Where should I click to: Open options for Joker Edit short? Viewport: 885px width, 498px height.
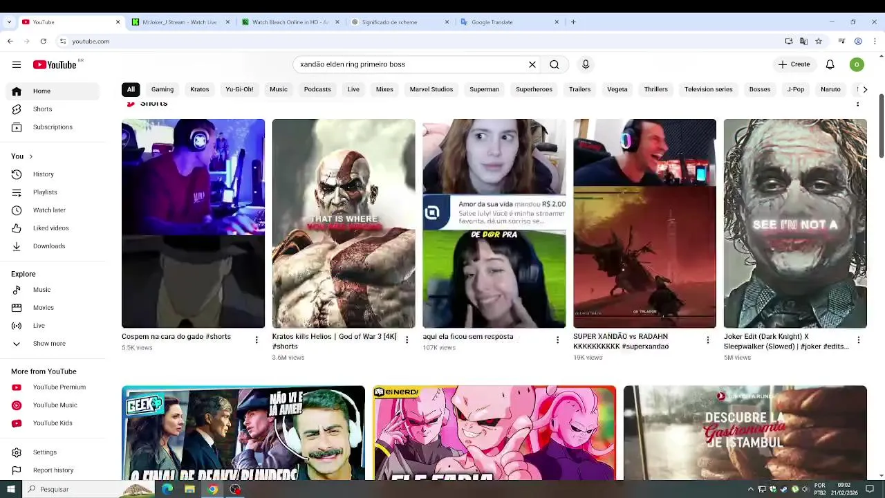[858, 340]
